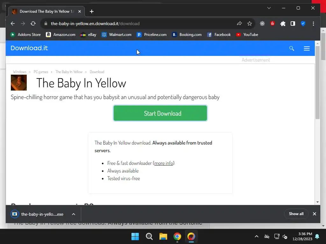Click the red-yellow browser taskbar icon

click(191, 236)
